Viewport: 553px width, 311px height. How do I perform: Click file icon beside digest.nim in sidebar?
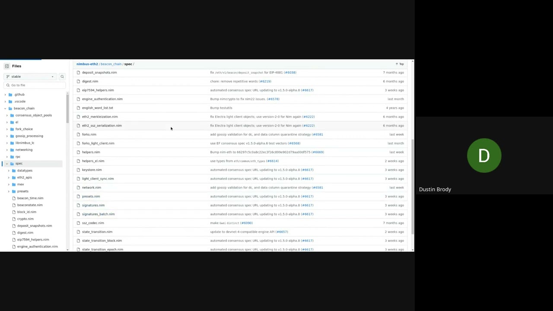click(14, 233)
